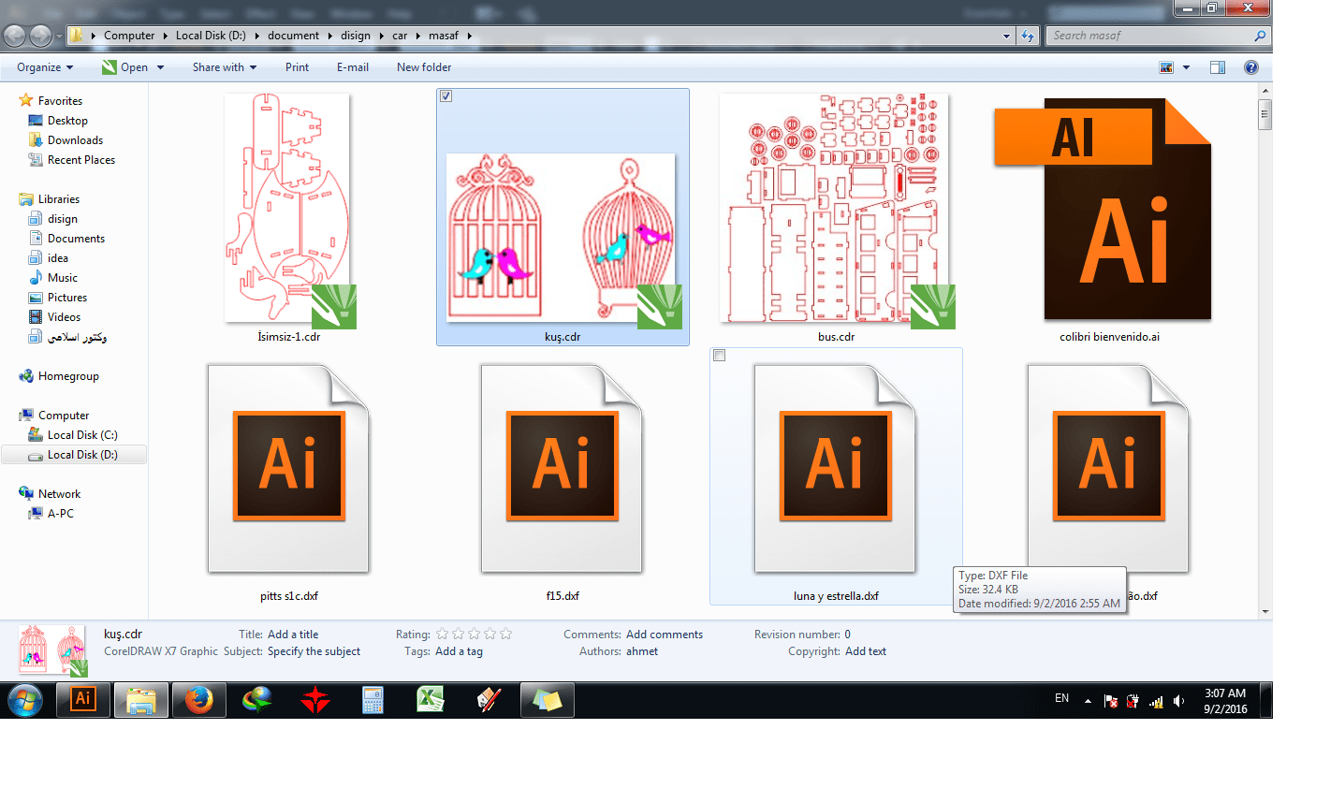Show the preview pane

1218,67
